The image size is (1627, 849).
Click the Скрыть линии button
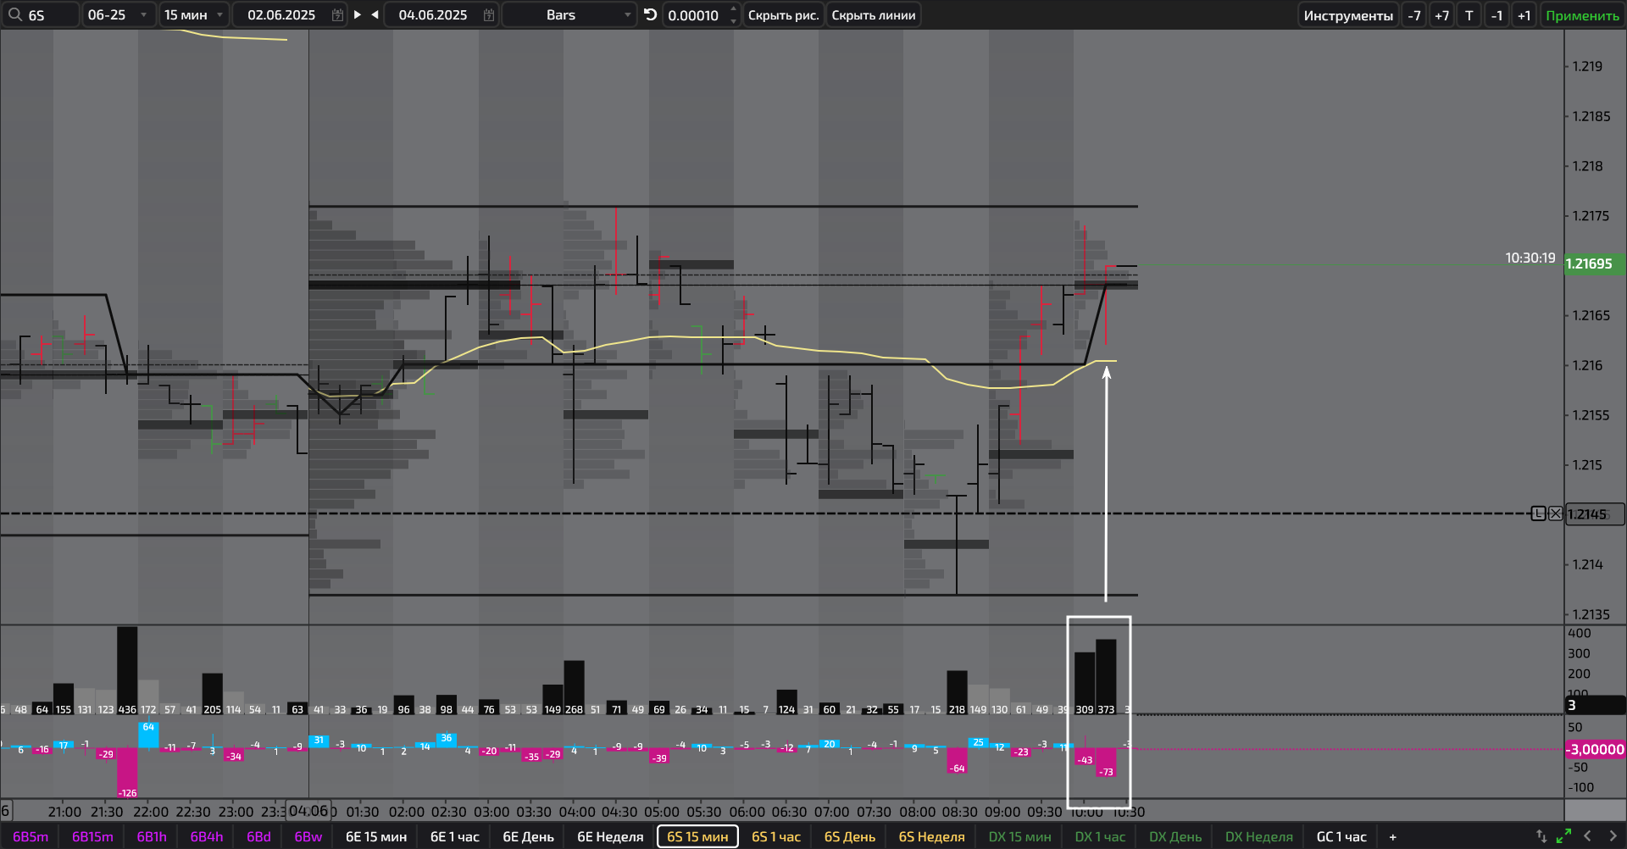point(874,15)
